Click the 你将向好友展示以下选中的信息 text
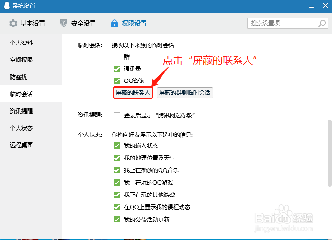This screenshot has height=240, width=332. tap(152, 134)
